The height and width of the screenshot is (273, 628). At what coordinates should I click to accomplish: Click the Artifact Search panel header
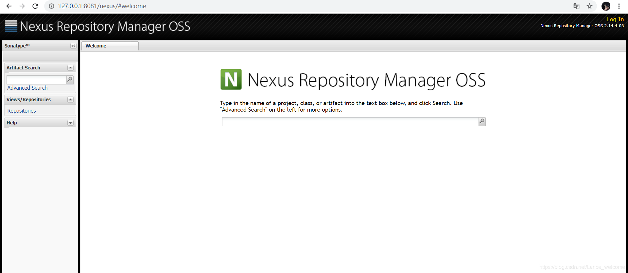click(40, 68)
